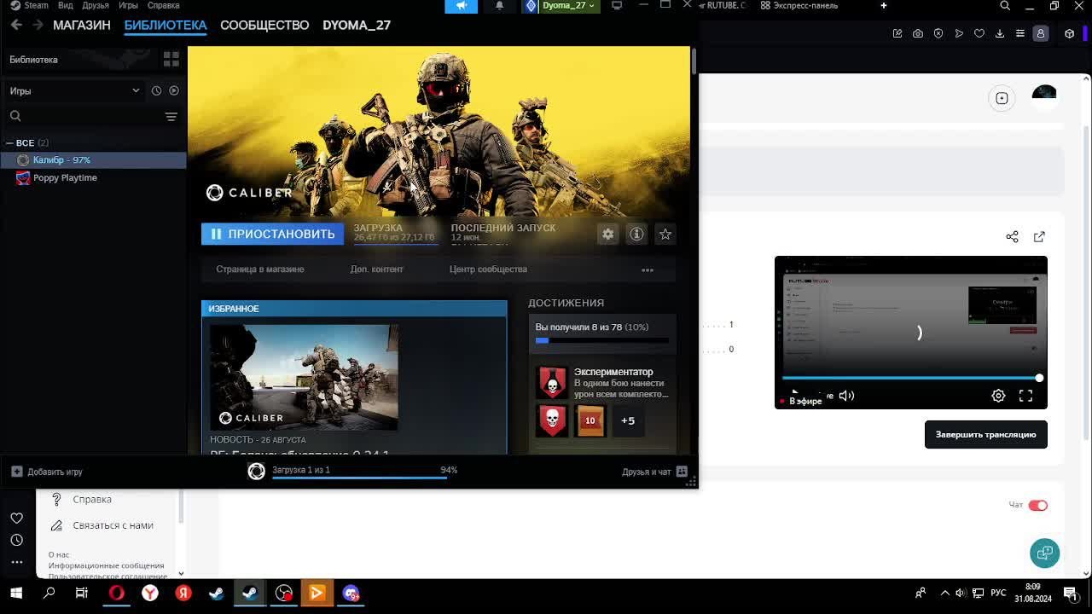The image size is (1092, 614).
Task: Open RUTUBE user avatar menu
Action: 1044,96
